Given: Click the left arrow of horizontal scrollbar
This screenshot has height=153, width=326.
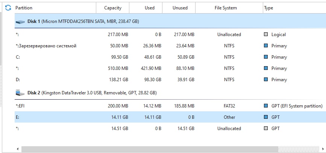Looking at the screenshot, I should tap(18, 149).
